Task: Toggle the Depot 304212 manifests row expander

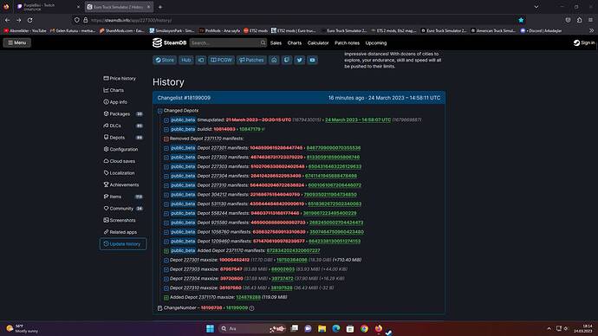Action: pyautogui.click(x=166, y=195)
